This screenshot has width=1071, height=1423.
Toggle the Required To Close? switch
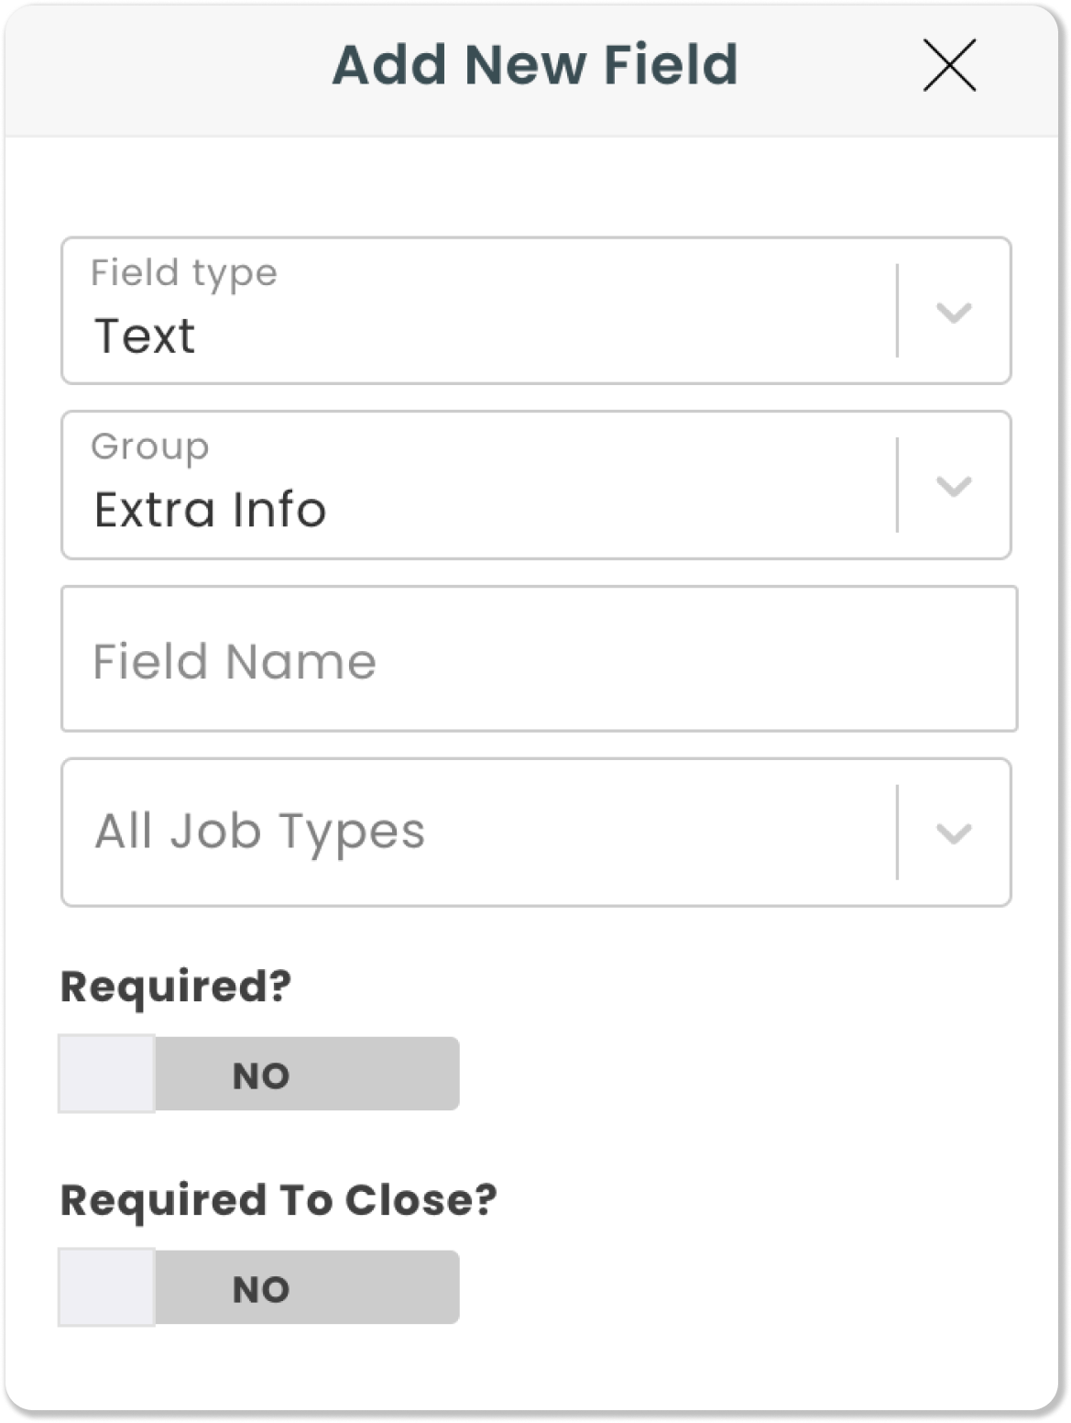point(258,1287)
